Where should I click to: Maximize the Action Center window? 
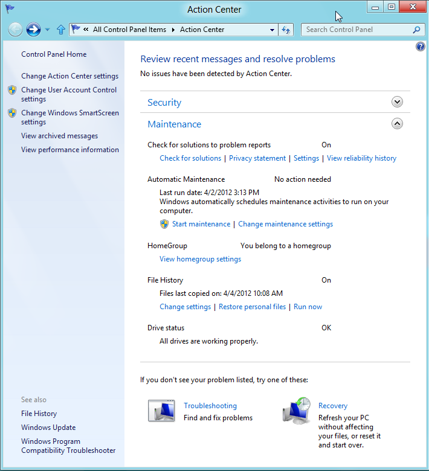(x=391, y=7)
